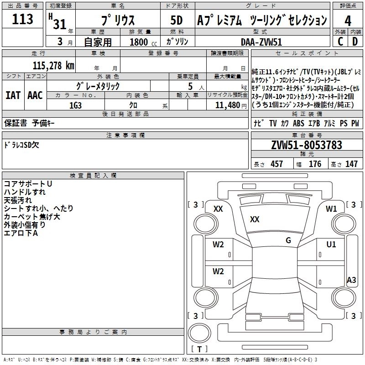Click the G mark on the windshield
The image size is (365, 365).
tap(288, 240)
